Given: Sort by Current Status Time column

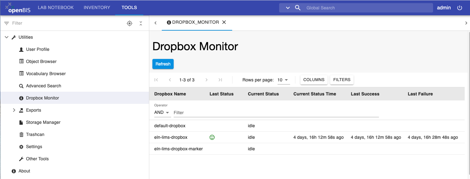Looking at the screenshot, I should (315, 94).
